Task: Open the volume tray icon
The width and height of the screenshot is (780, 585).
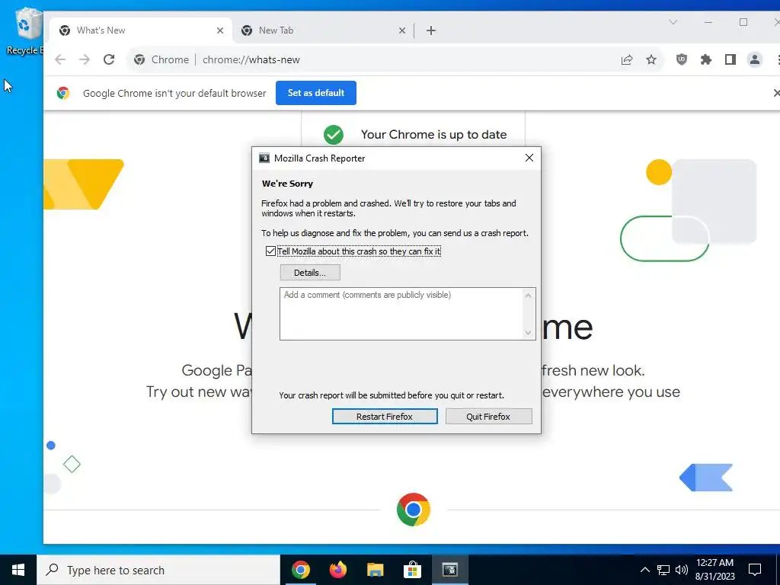Action: pos(682,570)
